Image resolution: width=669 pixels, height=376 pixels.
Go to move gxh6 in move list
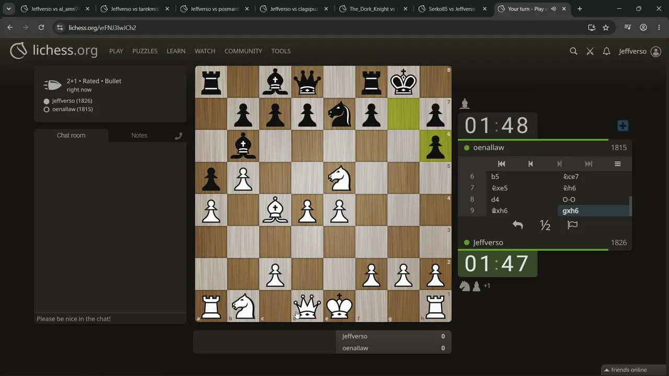pyautogui.click(x=594, y=211)
